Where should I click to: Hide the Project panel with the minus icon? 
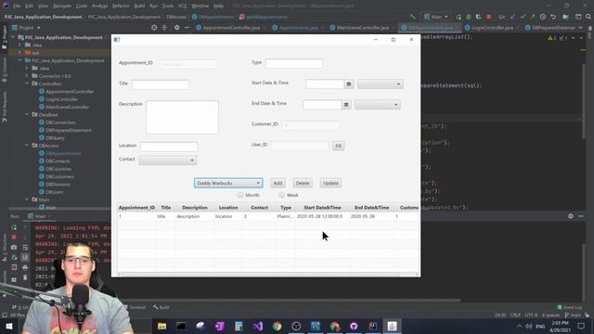pyautogui.click(x=187, y=28)
